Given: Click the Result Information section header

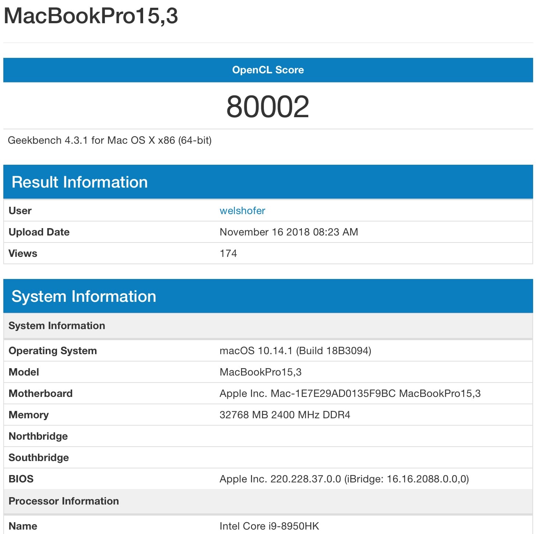Looking at the screenshot, I should 79,182.
